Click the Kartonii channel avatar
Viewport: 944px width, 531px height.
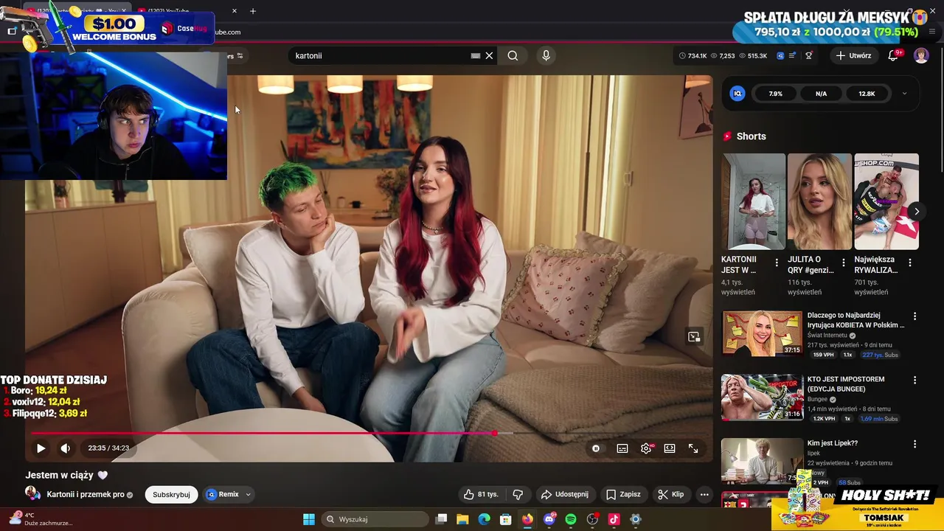pos(33,493)
